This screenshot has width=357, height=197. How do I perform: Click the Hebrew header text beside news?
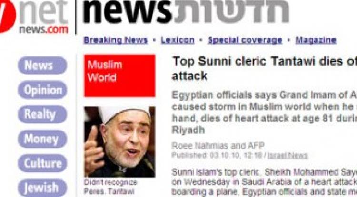232,11
